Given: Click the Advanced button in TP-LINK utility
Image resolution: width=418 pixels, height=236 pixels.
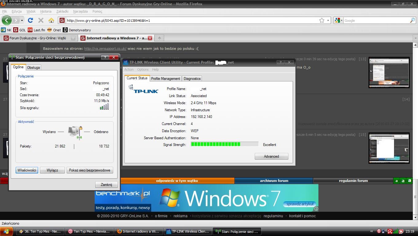Looking at the screenshot, I should pyautogui.click(x=271, y=156).
